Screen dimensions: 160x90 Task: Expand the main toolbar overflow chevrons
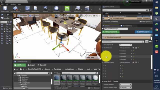click(99, 9)
